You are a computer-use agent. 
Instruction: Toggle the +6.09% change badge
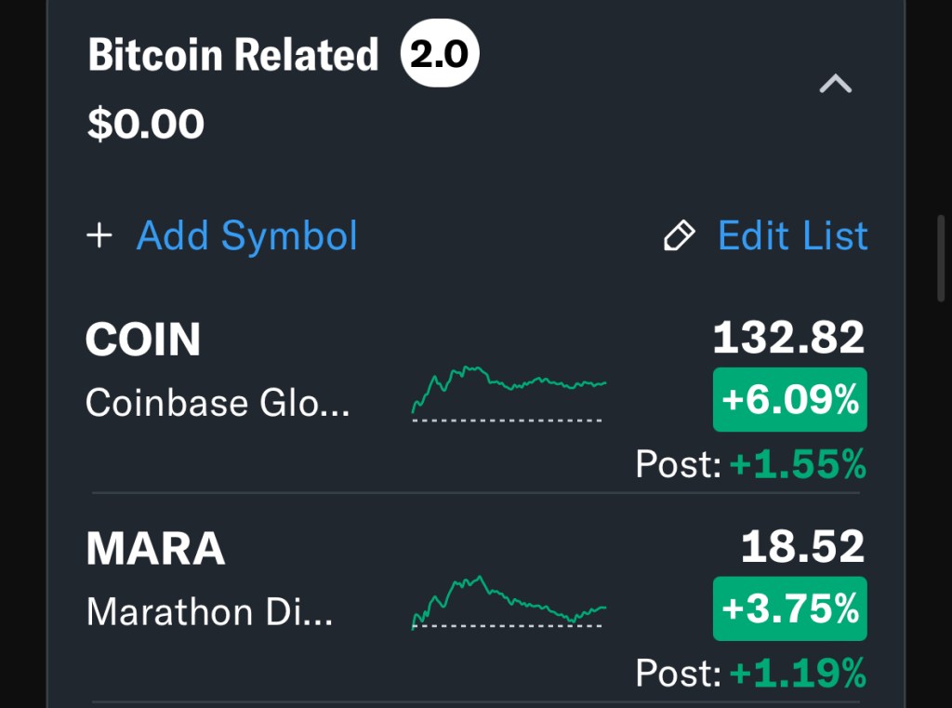coord(789,400)
